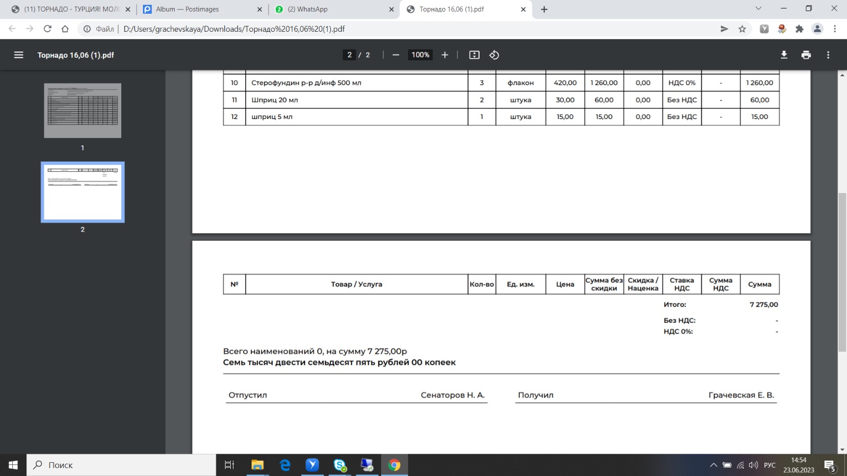This screenshot has width=847, height=476.
Task: Click the red extension icon beside Yandex
Action: [782, 29]
